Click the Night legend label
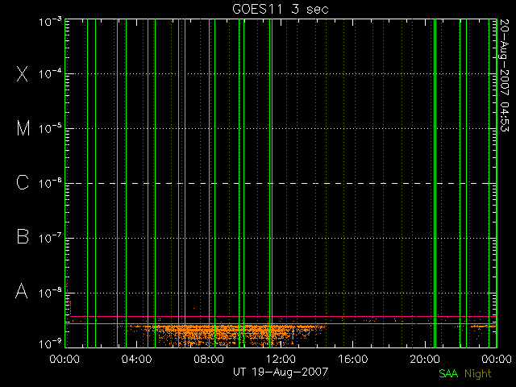Viewport: 516px width, 387px height. (478, 374)
